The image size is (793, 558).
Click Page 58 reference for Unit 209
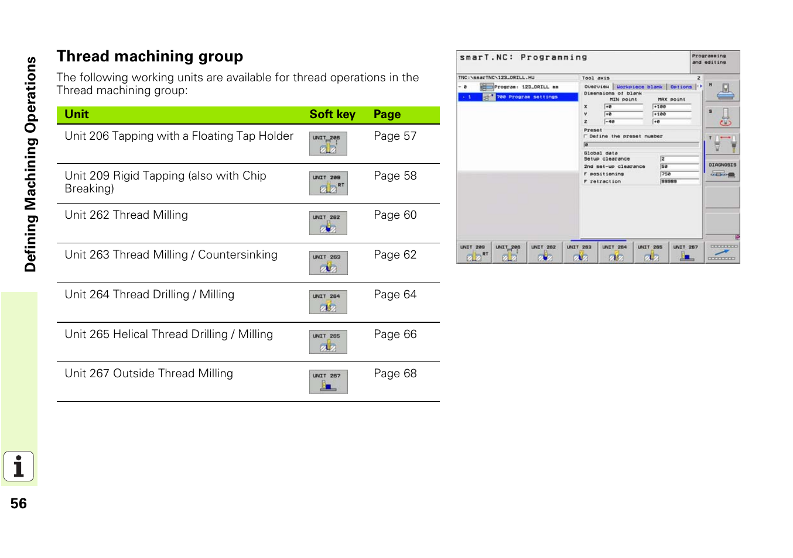[395, 176]
